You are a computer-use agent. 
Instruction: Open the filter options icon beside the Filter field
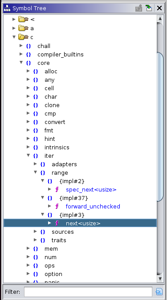159,292
